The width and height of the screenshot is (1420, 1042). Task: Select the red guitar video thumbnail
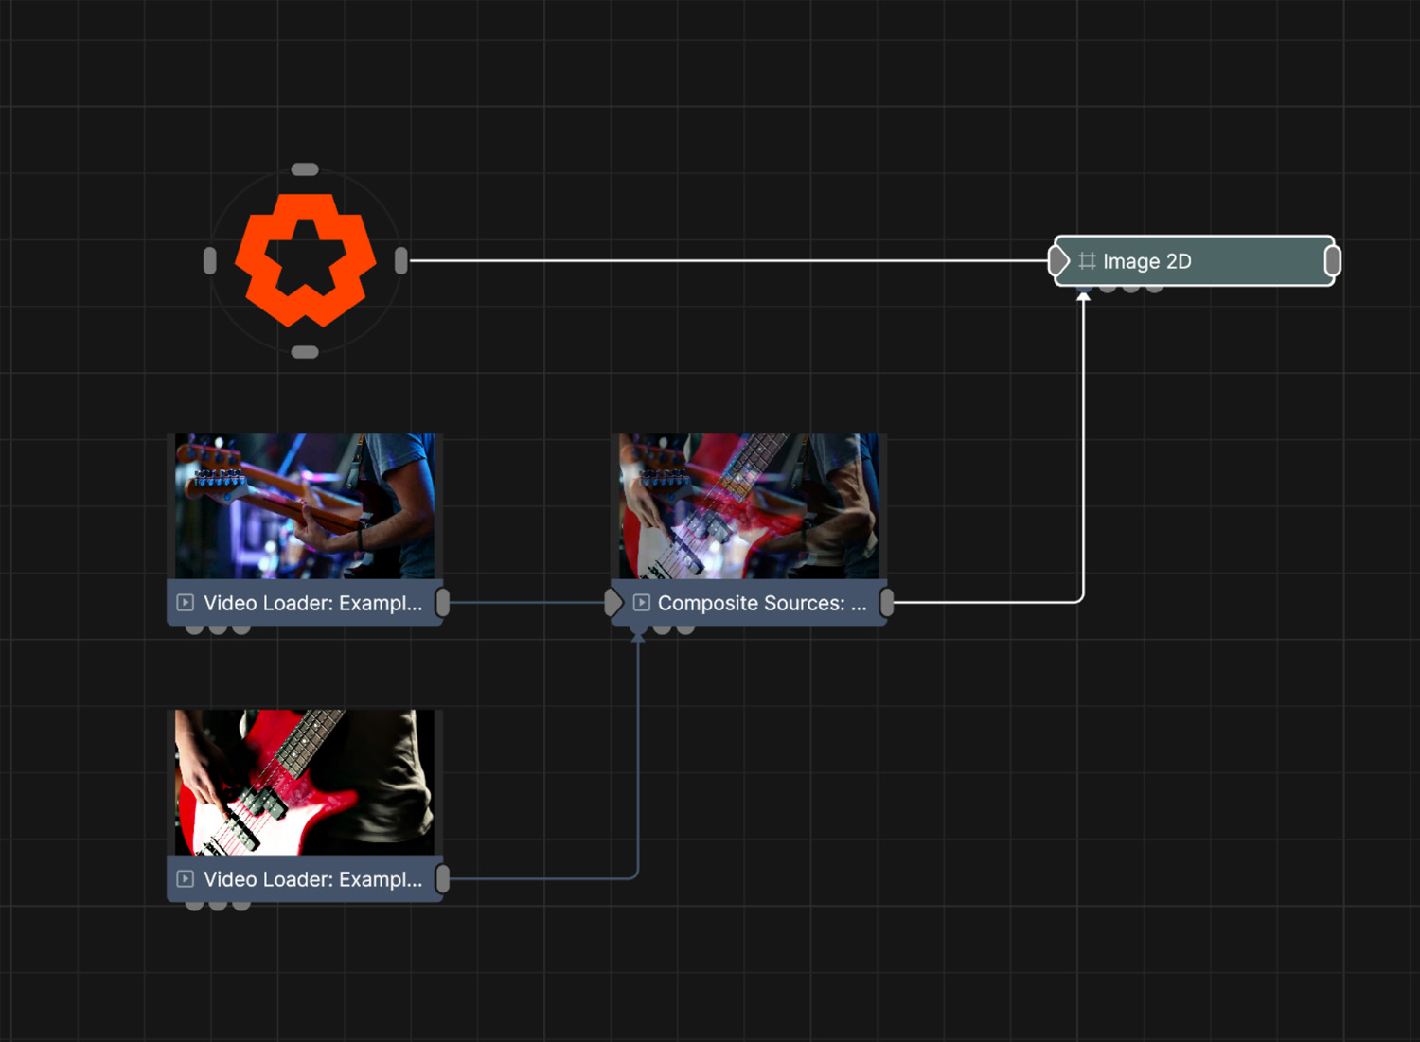305,783
